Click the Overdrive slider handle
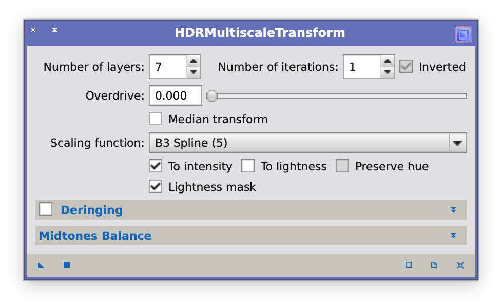The width and height of the screenshot is (502, 308). pyautogui.click(x=212, y=95)
